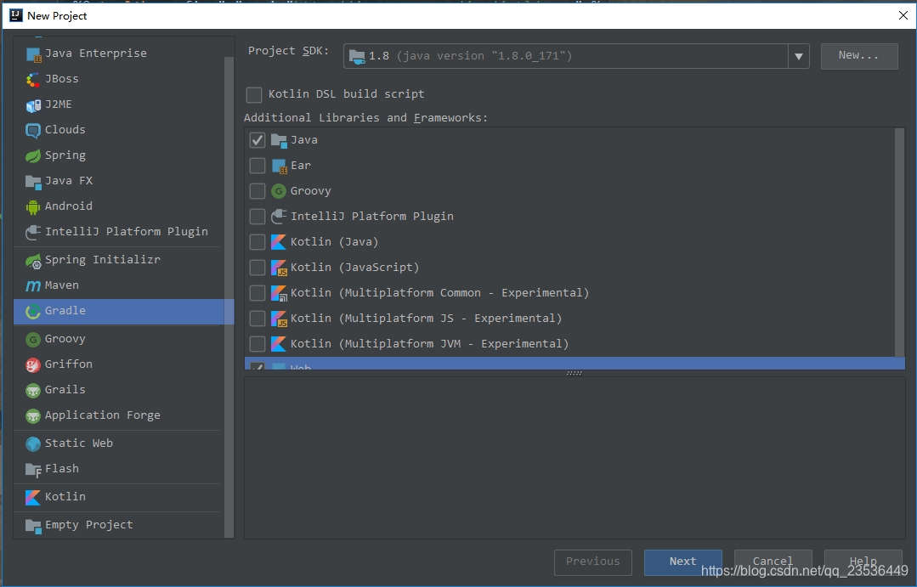Select "Kotlin (Multiplatform JVM - Experimental)" label
Screen dimensions: 917x587
click(430, 344)
